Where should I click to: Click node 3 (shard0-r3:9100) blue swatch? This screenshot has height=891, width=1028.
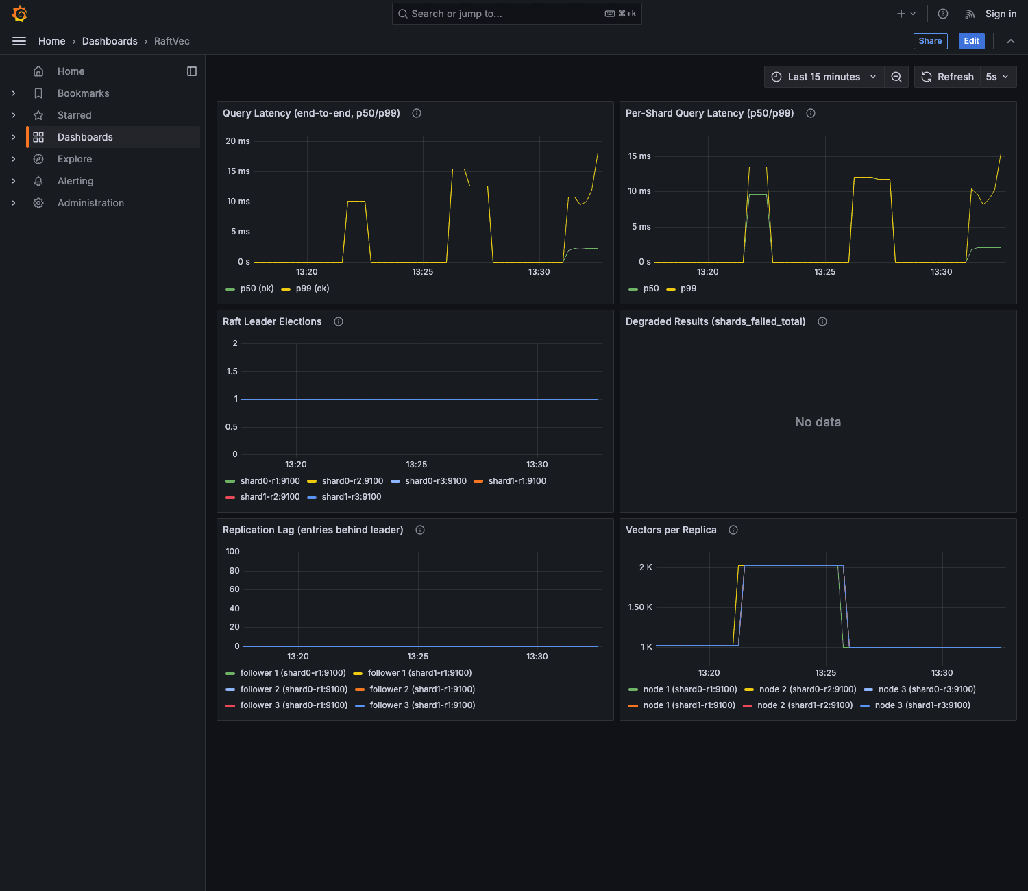pos(868,689)
